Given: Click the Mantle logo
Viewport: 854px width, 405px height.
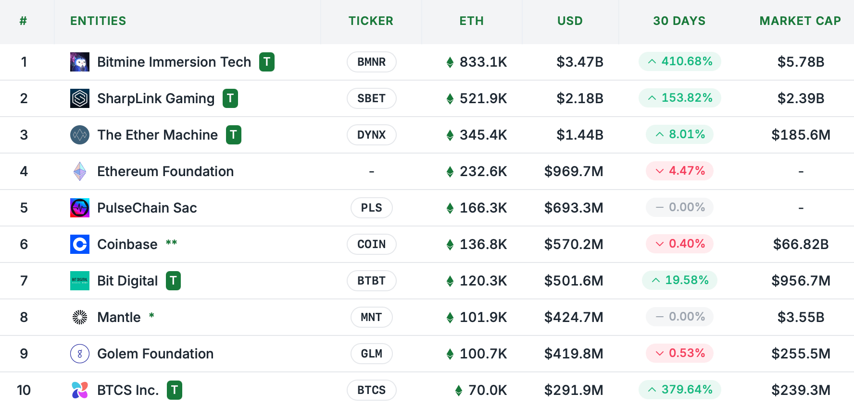Looking at the screenshot, I should tap(80, 317).
